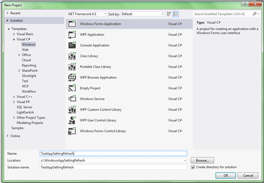Select the "Class Library" template name

(89, 56)
